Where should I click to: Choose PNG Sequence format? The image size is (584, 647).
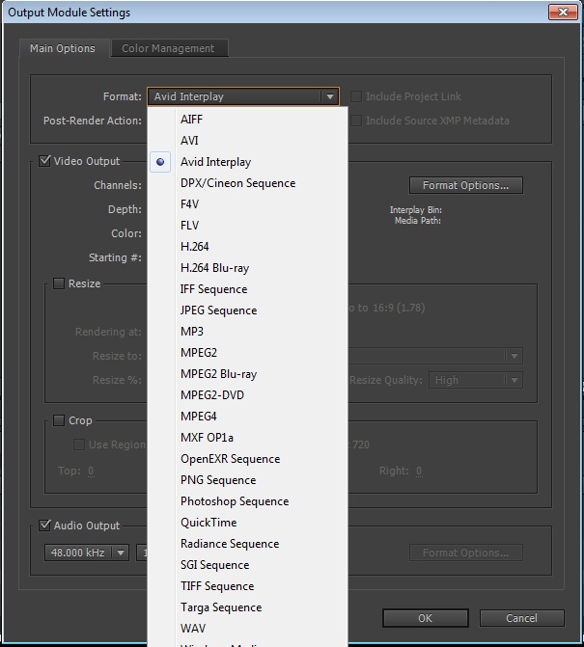[247, 480]
